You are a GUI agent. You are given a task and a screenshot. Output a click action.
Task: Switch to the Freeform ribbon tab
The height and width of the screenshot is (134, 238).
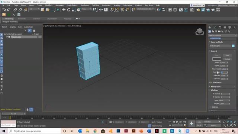coord(22,19)
